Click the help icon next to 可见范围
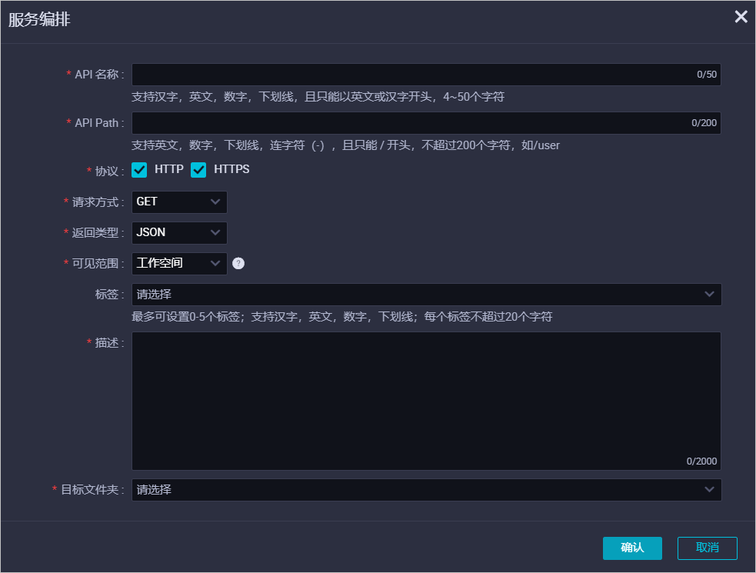Viewport: 756px width, 573px height. (x=238, y=263)
